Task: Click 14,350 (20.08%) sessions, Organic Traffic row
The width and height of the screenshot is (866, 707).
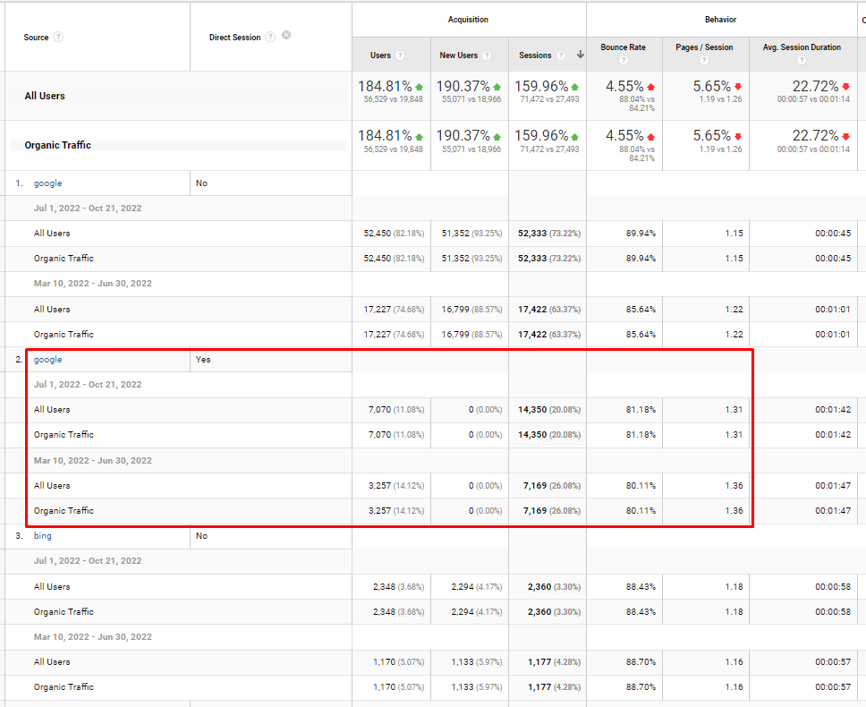Action: [x=549, y=435]
